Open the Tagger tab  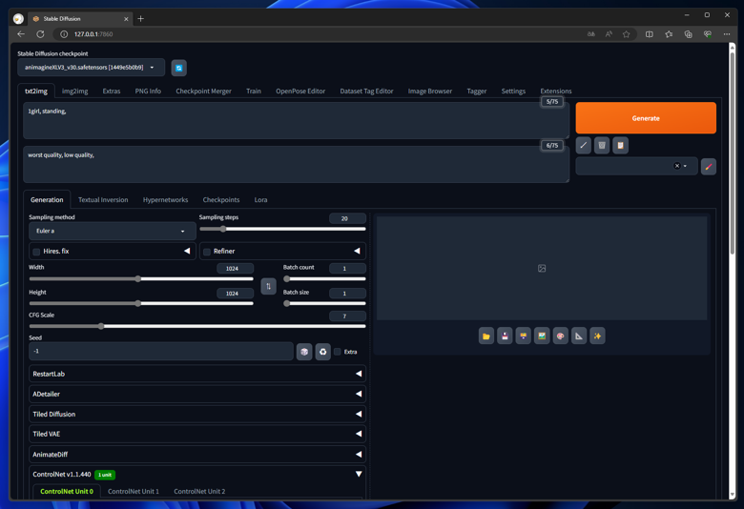click(x=476, y=92)
